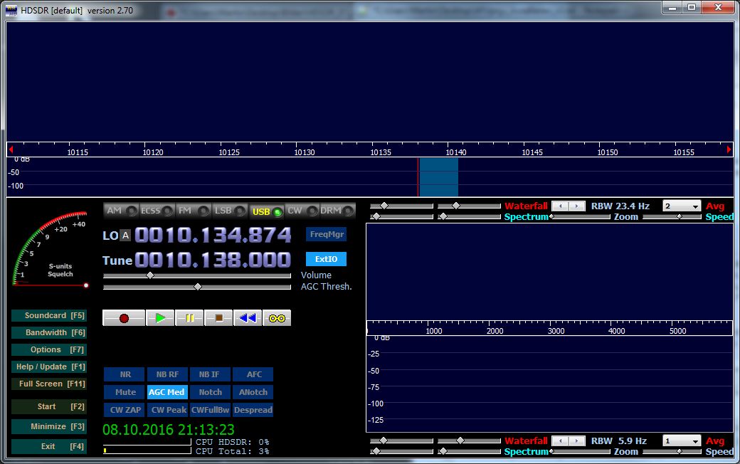Screen dimensions: 740x464
Task: Toggle the Despread option
Action: pos(253,410)
